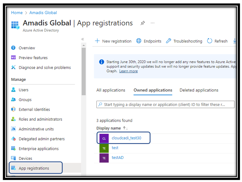Click the Endpoints button label

click(x=152, y=41)
